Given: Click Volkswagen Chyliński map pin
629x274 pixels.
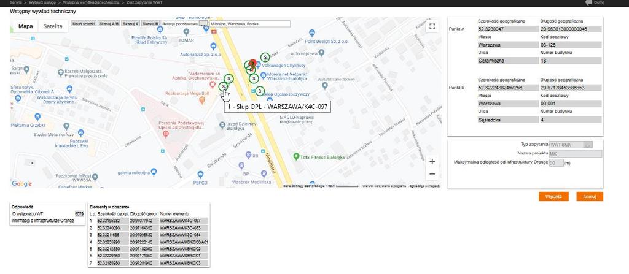Looking at the screenshot, I should point(259,65).
